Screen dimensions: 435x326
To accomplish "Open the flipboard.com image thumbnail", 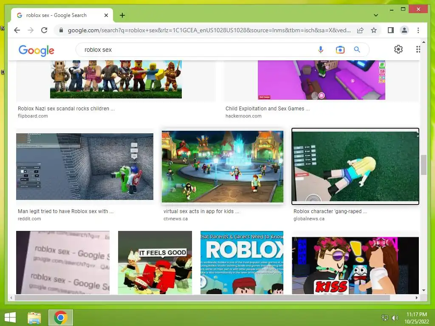I will [116, 79].
